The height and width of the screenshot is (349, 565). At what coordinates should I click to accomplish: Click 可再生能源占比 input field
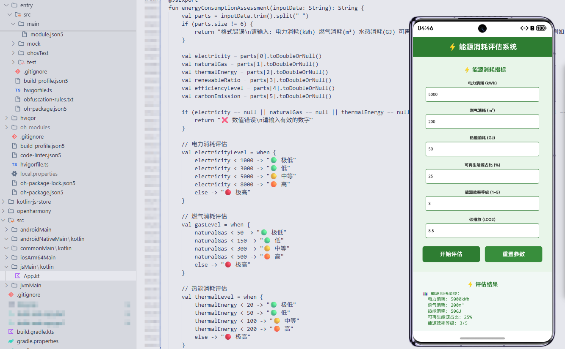(482, 176)
